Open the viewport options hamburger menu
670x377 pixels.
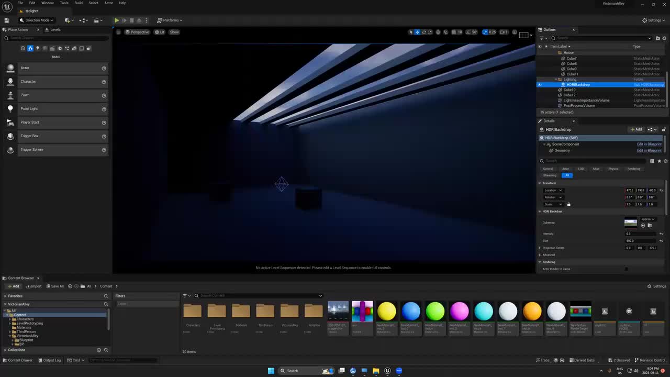pyautogui.click(x=118, y=32)
